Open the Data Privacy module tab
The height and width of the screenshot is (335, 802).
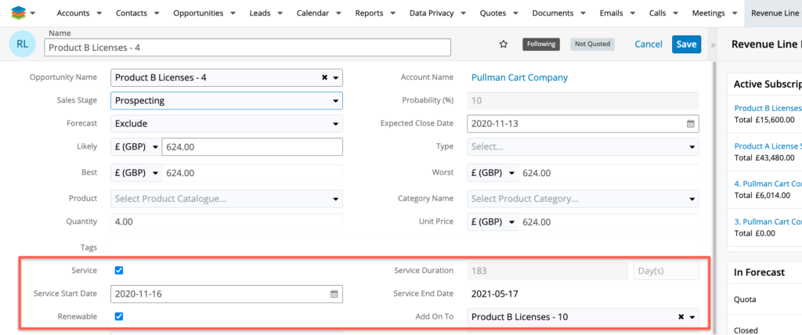tap(432, 13)
